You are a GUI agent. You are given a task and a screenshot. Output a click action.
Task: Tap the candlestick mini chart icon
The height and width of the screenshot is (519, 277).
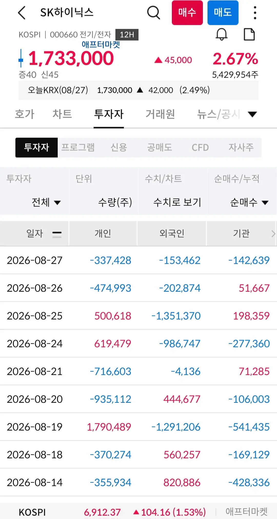(21, 58)
